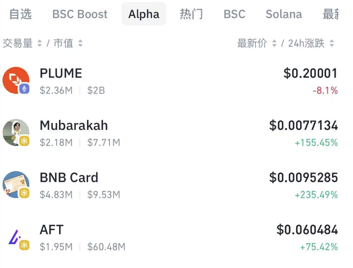Image resolution: width=353 pixels, height=268 pixels.
Task: Tap the Ethereum badge on PLUME
Action: tap(24, 89)
